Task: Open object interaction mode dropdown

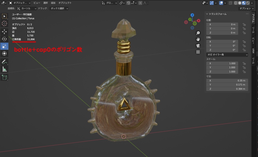Action: (20, 3)
